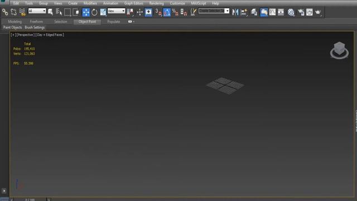The height and width of the screenshot is (201, 357).
Task: Open the Render Setup icon
Action: [301, 12]
